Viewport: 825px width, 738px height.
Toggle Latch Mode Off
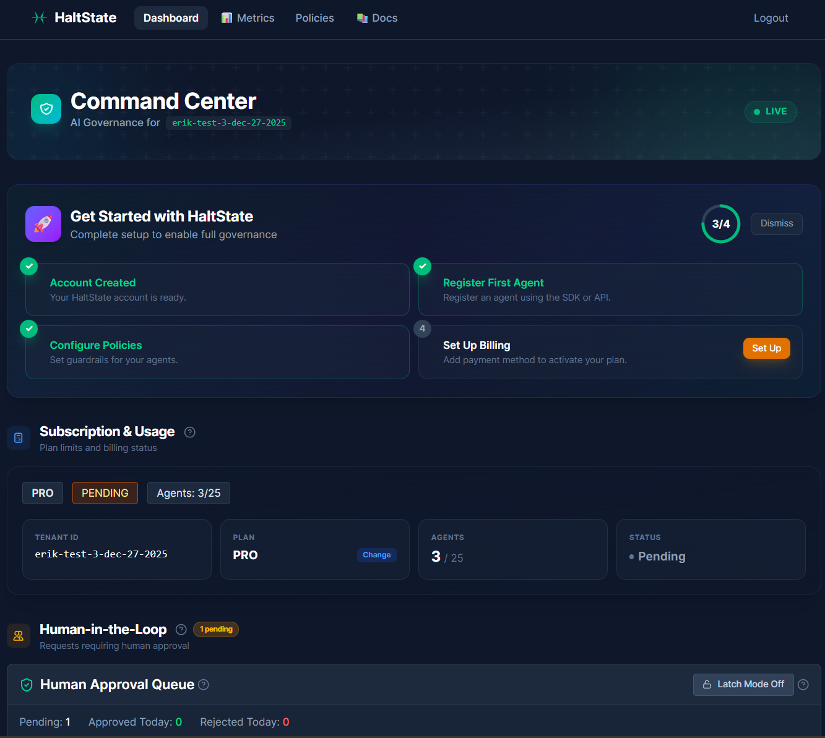743,684
